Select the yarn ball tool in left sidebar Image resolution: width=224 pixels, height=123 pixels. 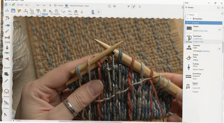click(x=7, y=18)
